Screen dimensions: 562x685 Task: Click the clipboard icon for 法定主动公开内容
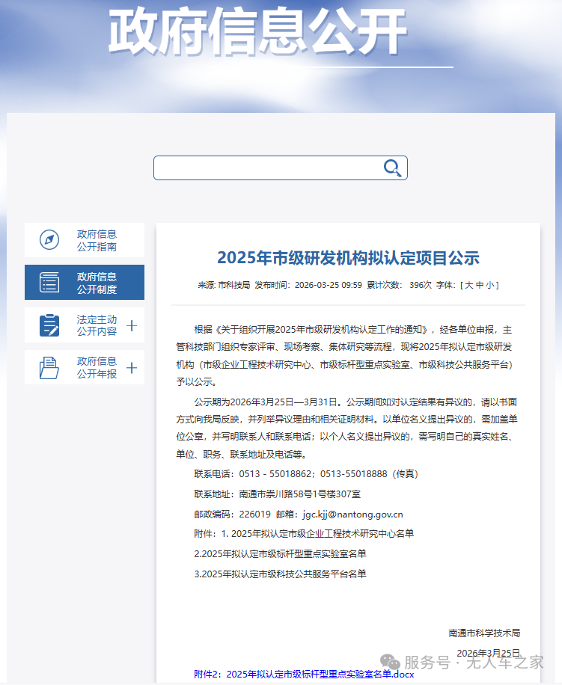click(49, 325)
